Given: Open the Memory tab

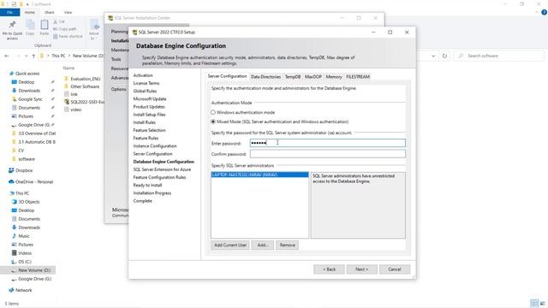Looking at the screenshot, I should point(334,76).
